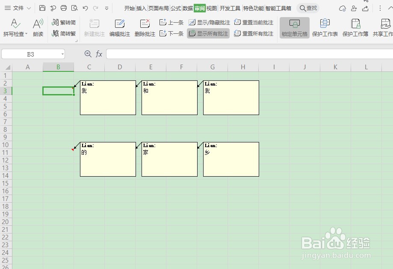Go to 上一条 previous comment
Viewport: 393px width, 269px height.
tap(171, 22)
